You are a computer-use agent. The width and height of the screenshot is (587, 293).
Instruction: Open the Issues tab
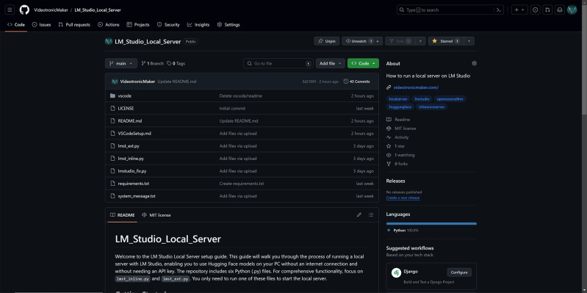(x=41, y=25)
